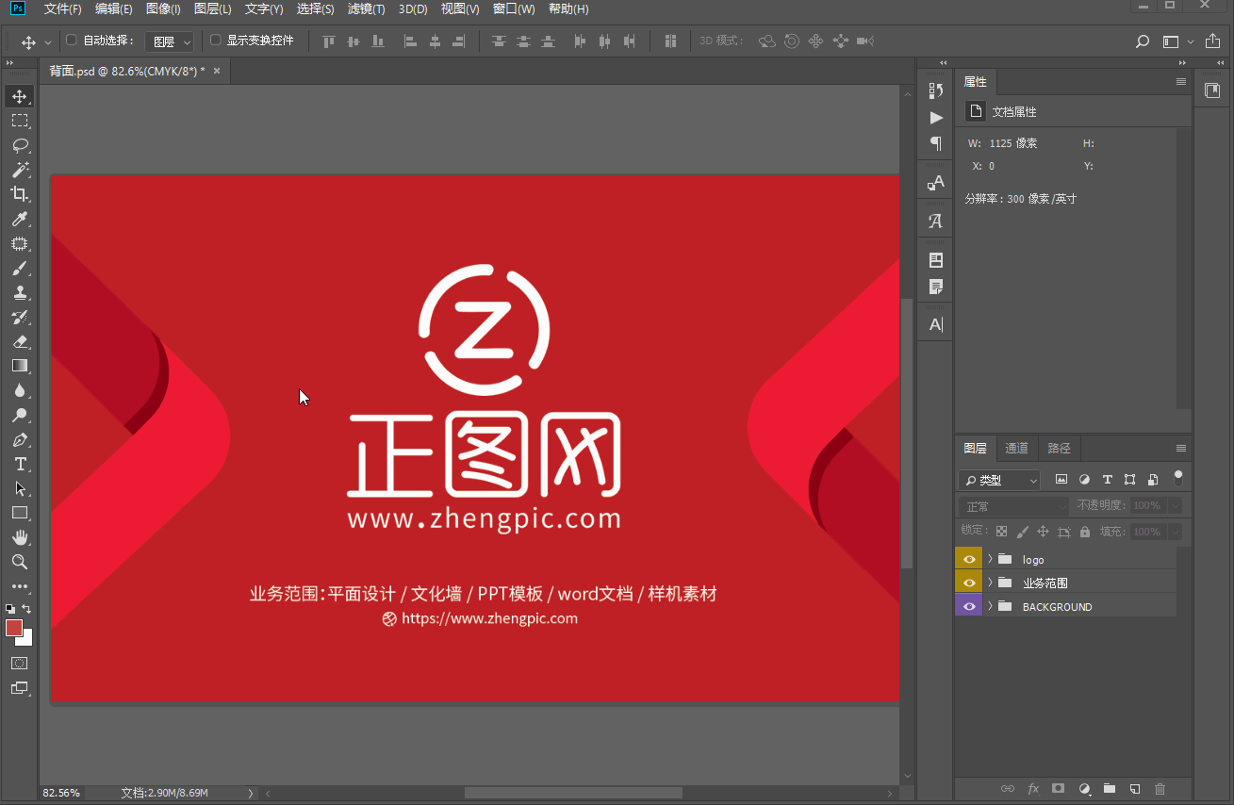Viewport: 1234px width, 805px height.
Task: Open the Layers panel flyout menu
Action: [1181, 448]
